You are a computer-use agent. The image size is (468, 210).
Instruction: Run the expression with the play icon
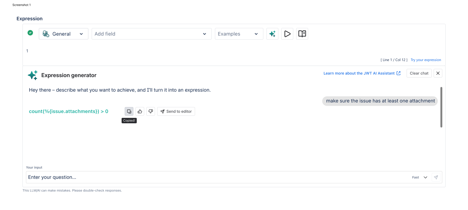(x=287, y=34)
